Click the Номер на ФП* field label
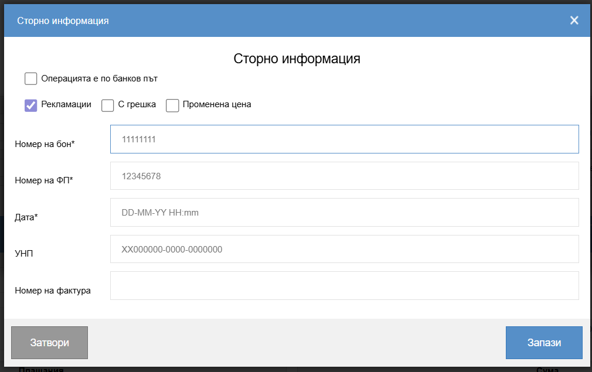This screenshot has height=372, width=592. pyautogui.click(x=43, y=180)
